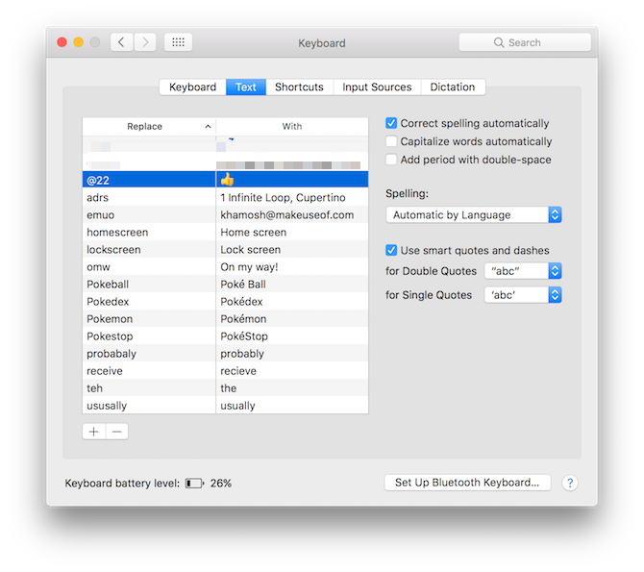The height and width of the screenshot is (572, 644).
Task: Go back with the left chevron button
Action: (121, 42)
